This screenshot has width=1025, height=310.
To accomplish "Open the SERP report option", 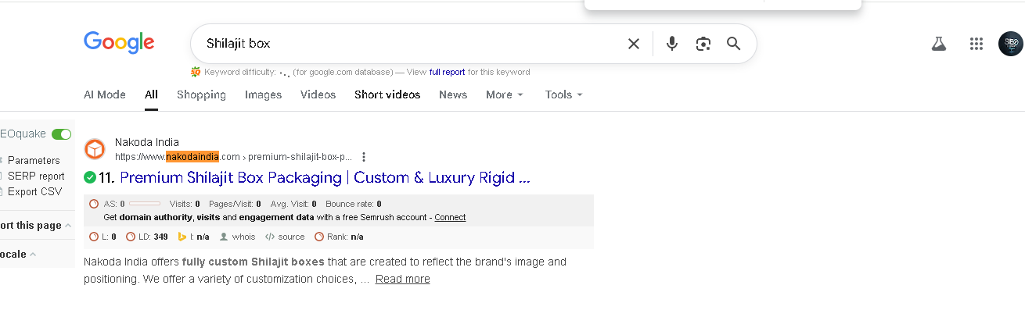I will point(36,176).
